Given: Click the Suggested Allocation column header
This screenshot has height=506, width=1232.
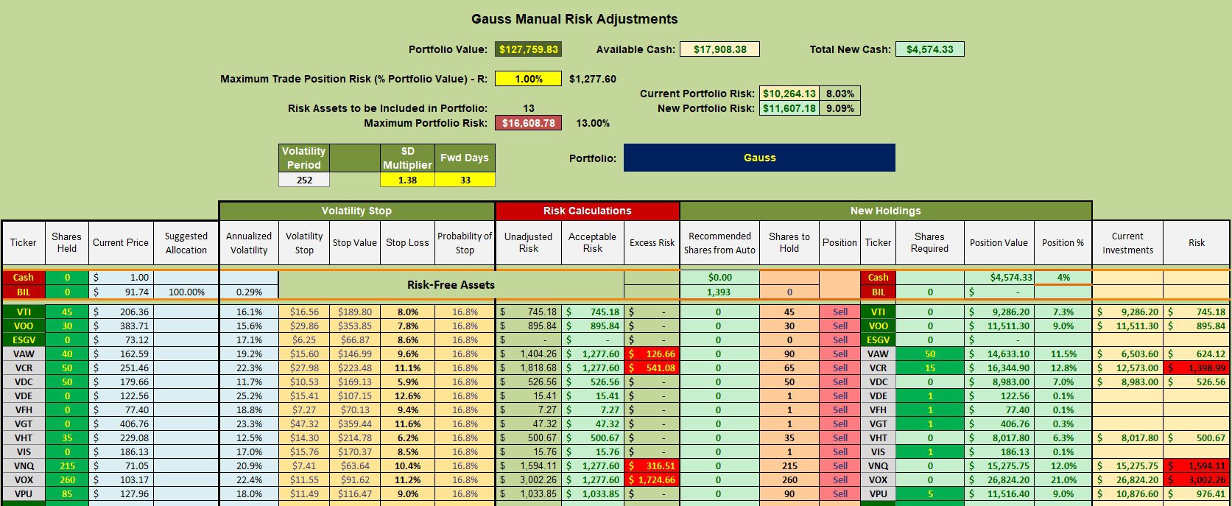Looking at the screenshot, I should pos(186,243).
